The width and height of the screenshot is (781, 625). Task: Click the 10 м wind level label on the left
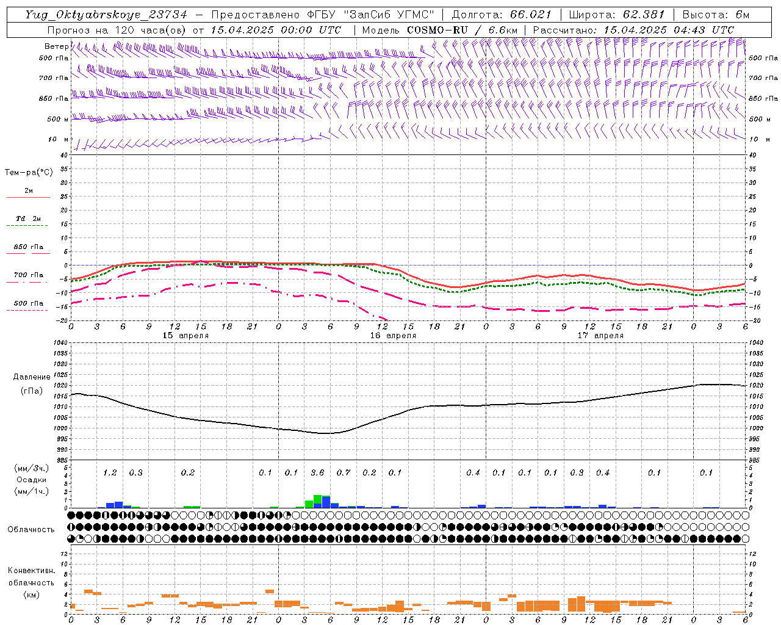59,140
